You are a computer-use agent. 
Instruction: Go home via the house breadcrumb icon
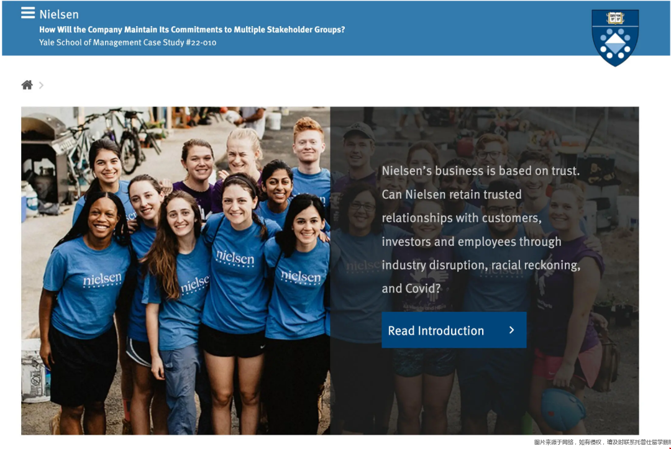[x=27, y=85]
